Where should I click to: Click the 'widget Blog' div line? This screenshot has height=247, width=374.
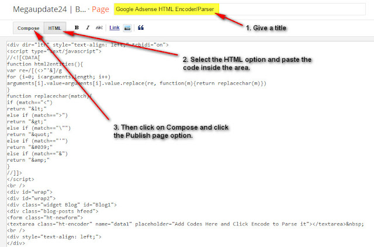tap(62, 205)
